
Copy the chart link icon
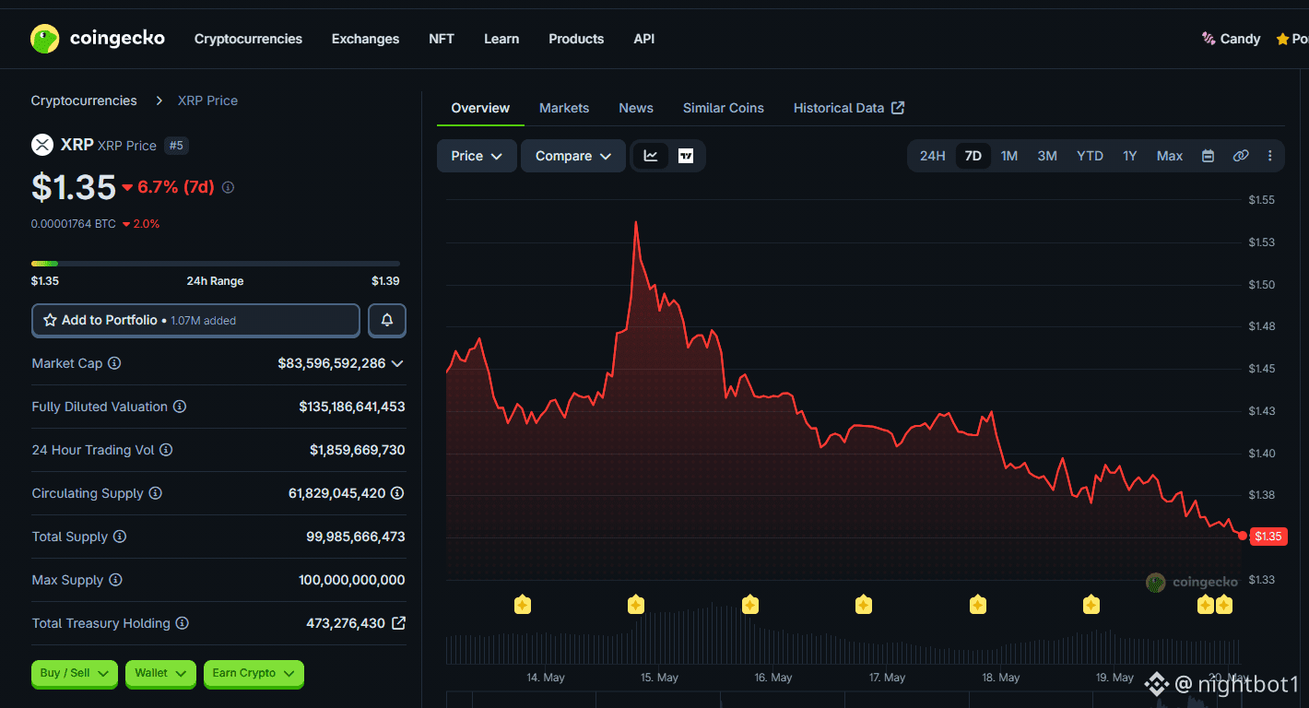(x=1241, y=156)
